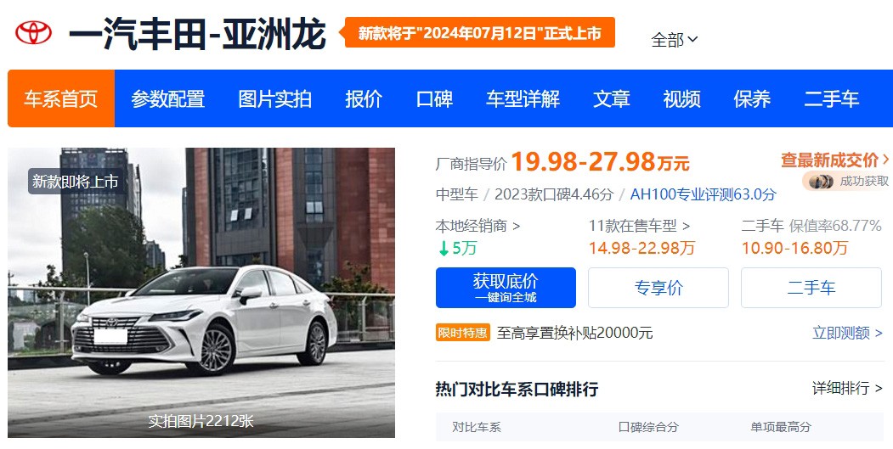Click the green down-arrow 5万 price drop
The image size is (893, 449).
click(x=457, y=248)
